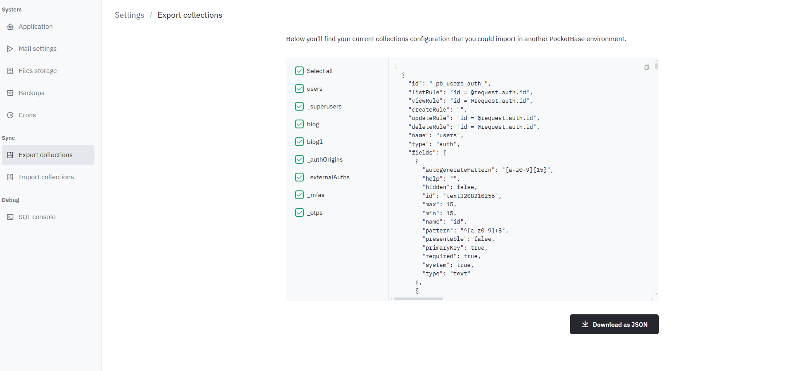The height and width of the screenshot is (371, 810).
Task: Toggle the Select all checkbox
Action: (299, 71)
